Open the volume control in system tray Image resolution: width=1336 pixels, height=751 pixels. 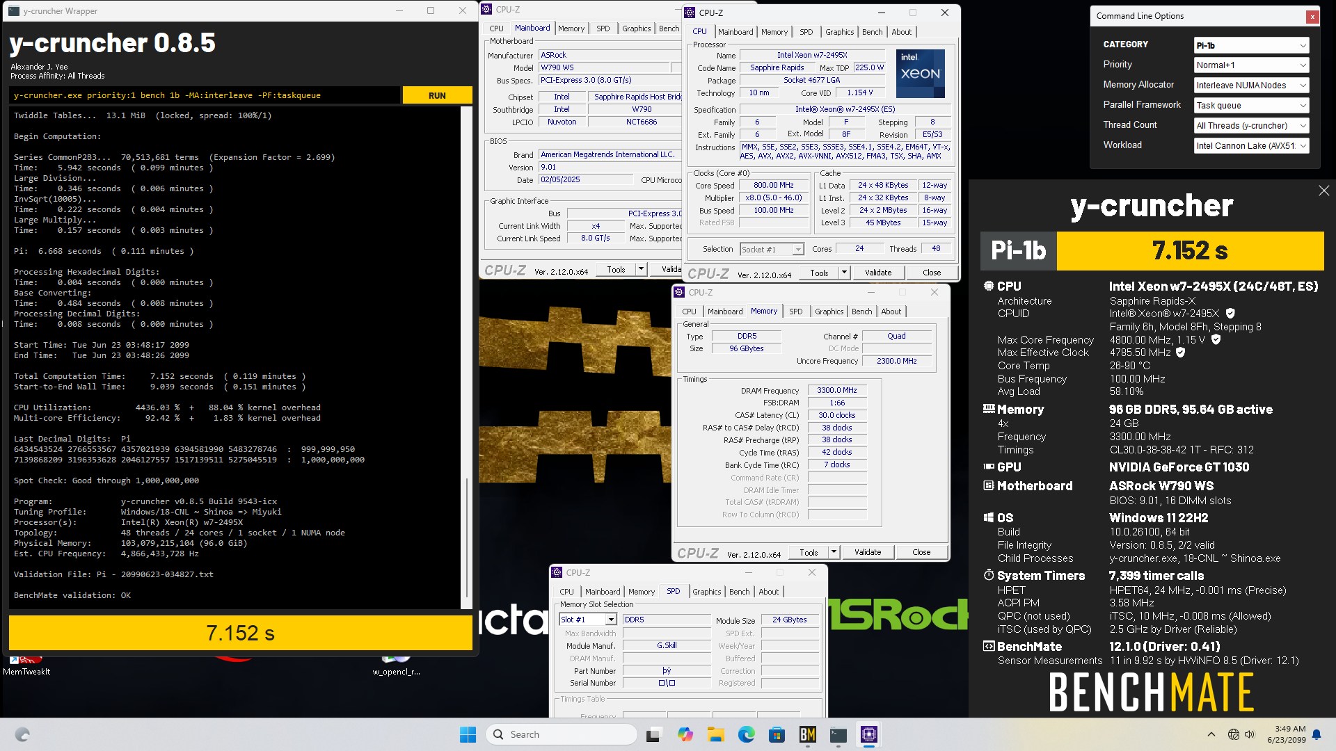click(1250, 734)
